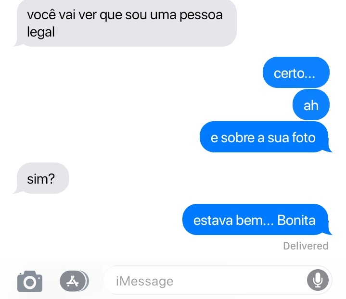Click the word 'Bonita' in last message
The width and height of the screenshot is (346, 299).
point(296,220)
